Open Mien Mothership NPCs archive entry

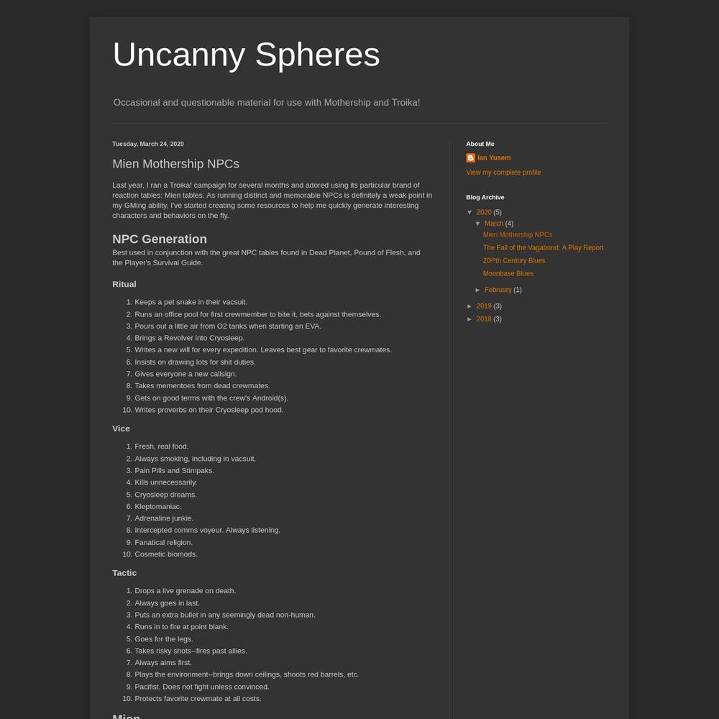(x=517, y=235)
